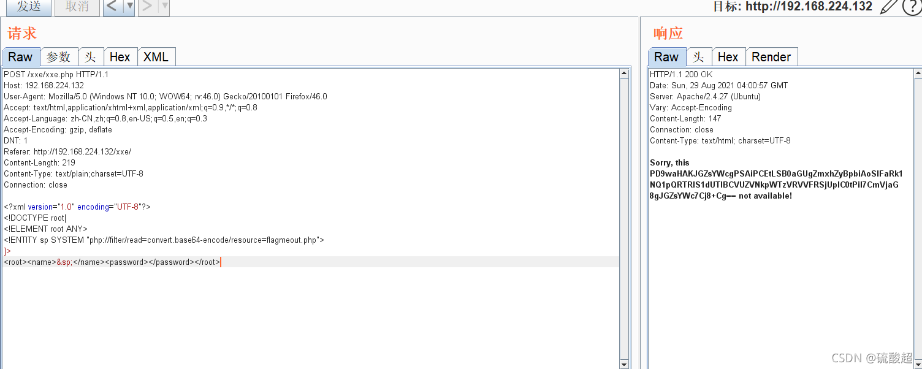Screen dimensions: 922x369
Task: Click the request scrollbar up arrow
Action: (x=625, y=74)
